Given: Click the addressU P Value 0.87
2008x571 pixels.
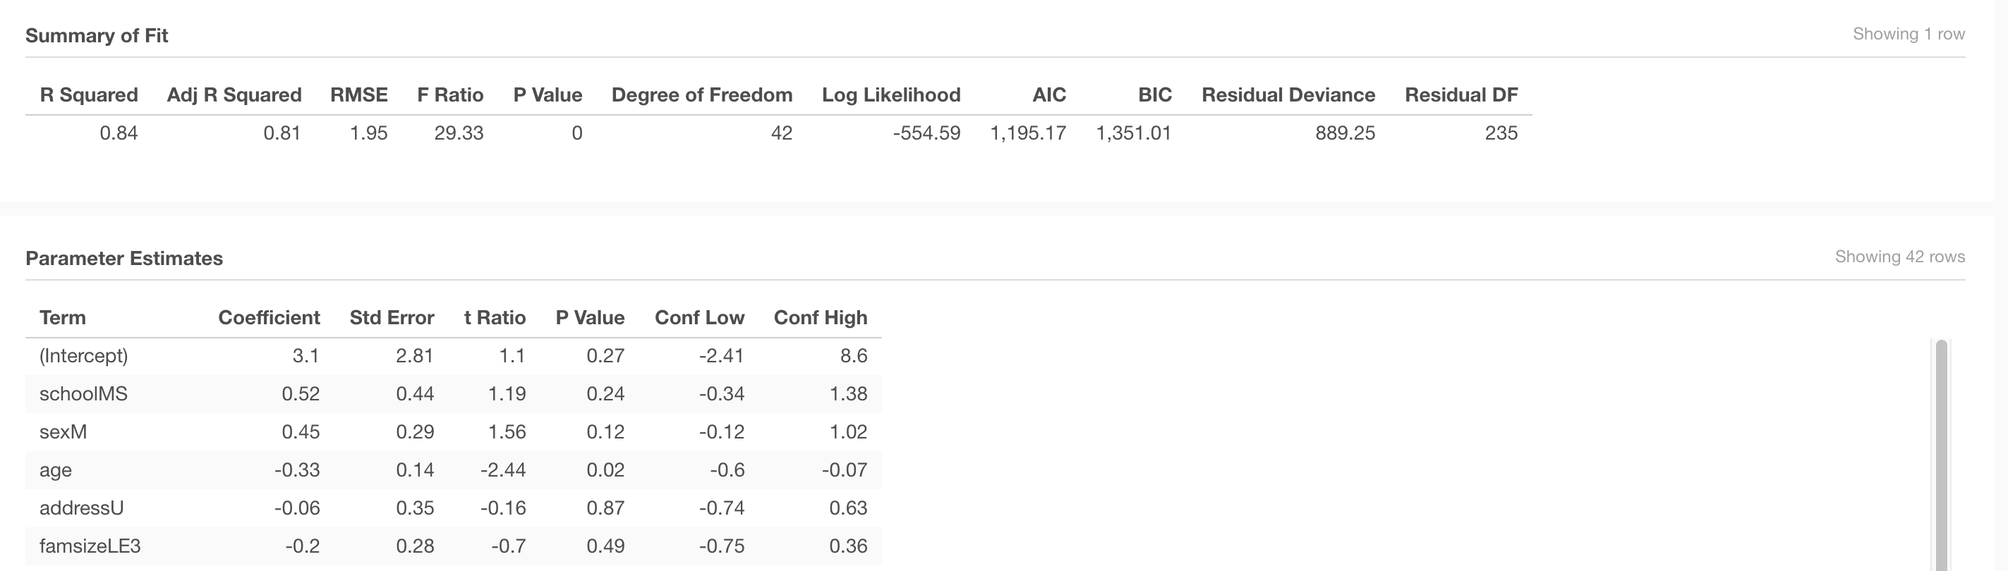Looking at the screenshot, I should [x=605, y=509].
